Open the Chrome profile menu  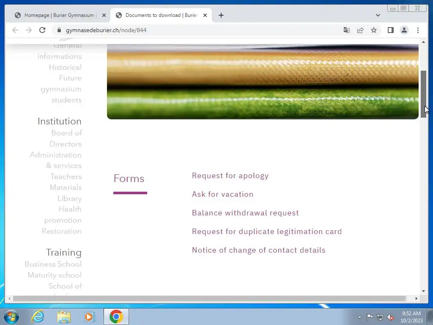point(404,30)
